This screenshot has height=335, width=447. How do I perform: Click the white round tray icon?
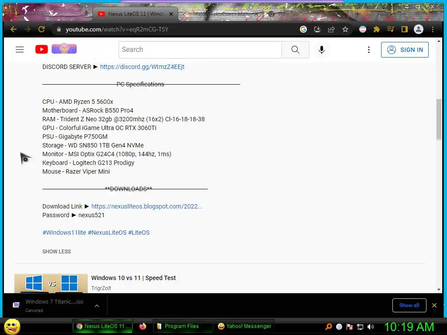pyautogui.click(x=339, y=327)
